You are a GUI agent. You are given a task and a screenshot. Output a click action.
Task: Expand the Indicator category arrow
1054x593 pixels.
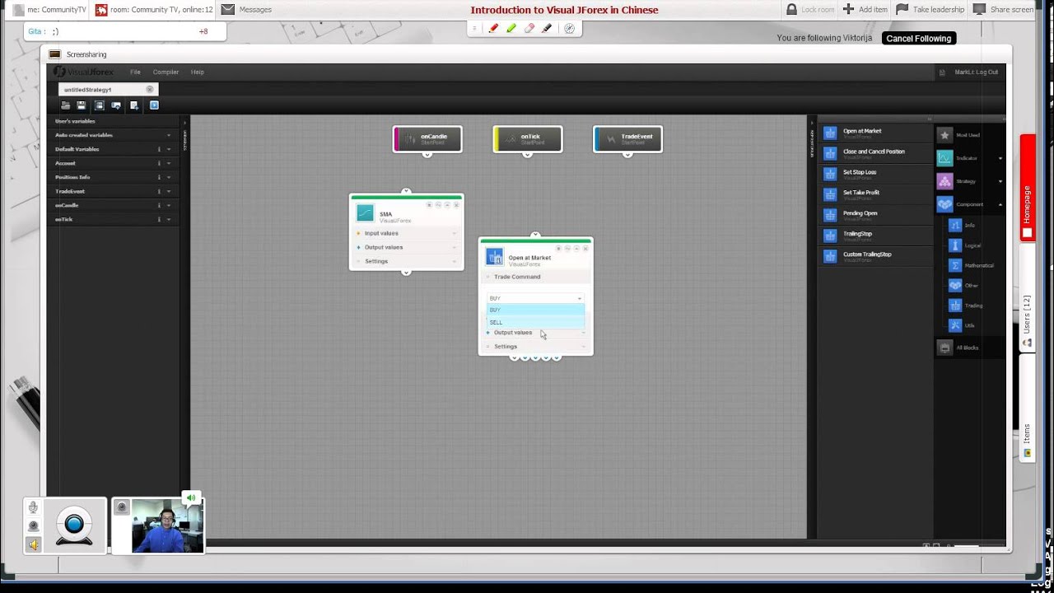(1000, 158)
